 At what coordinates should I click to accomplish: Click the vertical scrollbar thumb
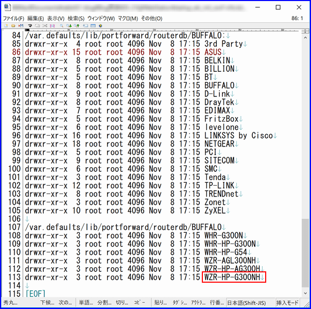pos(305,253)
